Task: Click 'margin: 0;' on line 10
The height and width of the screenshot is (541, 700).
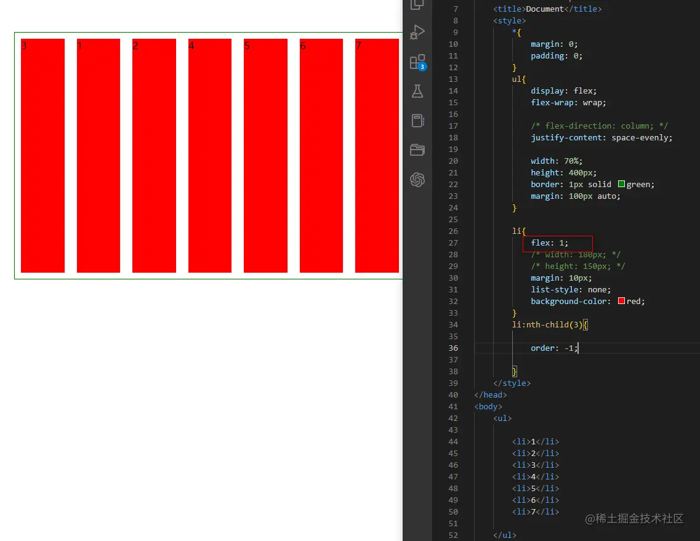Action: (554, 44)
